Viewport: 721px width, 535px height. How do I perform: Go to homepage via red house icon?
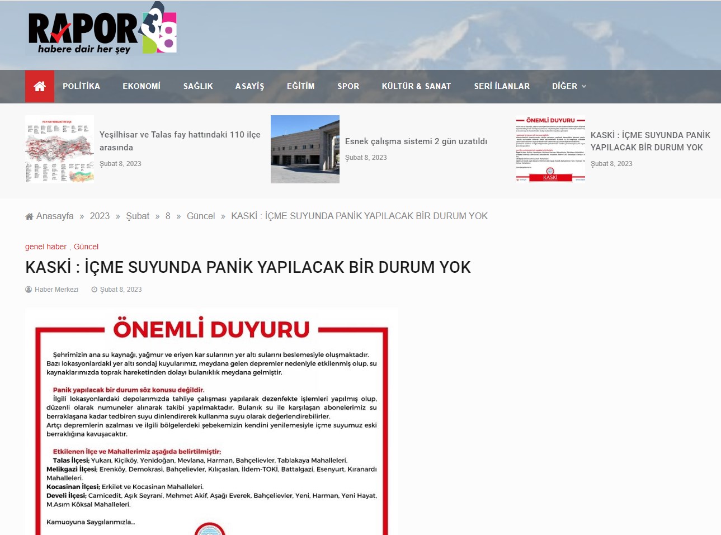pos(40,86)
